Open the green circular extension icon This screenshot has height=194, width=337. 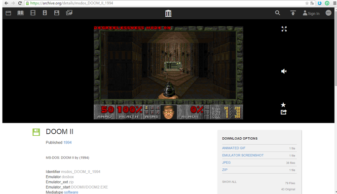coord(327,3)
